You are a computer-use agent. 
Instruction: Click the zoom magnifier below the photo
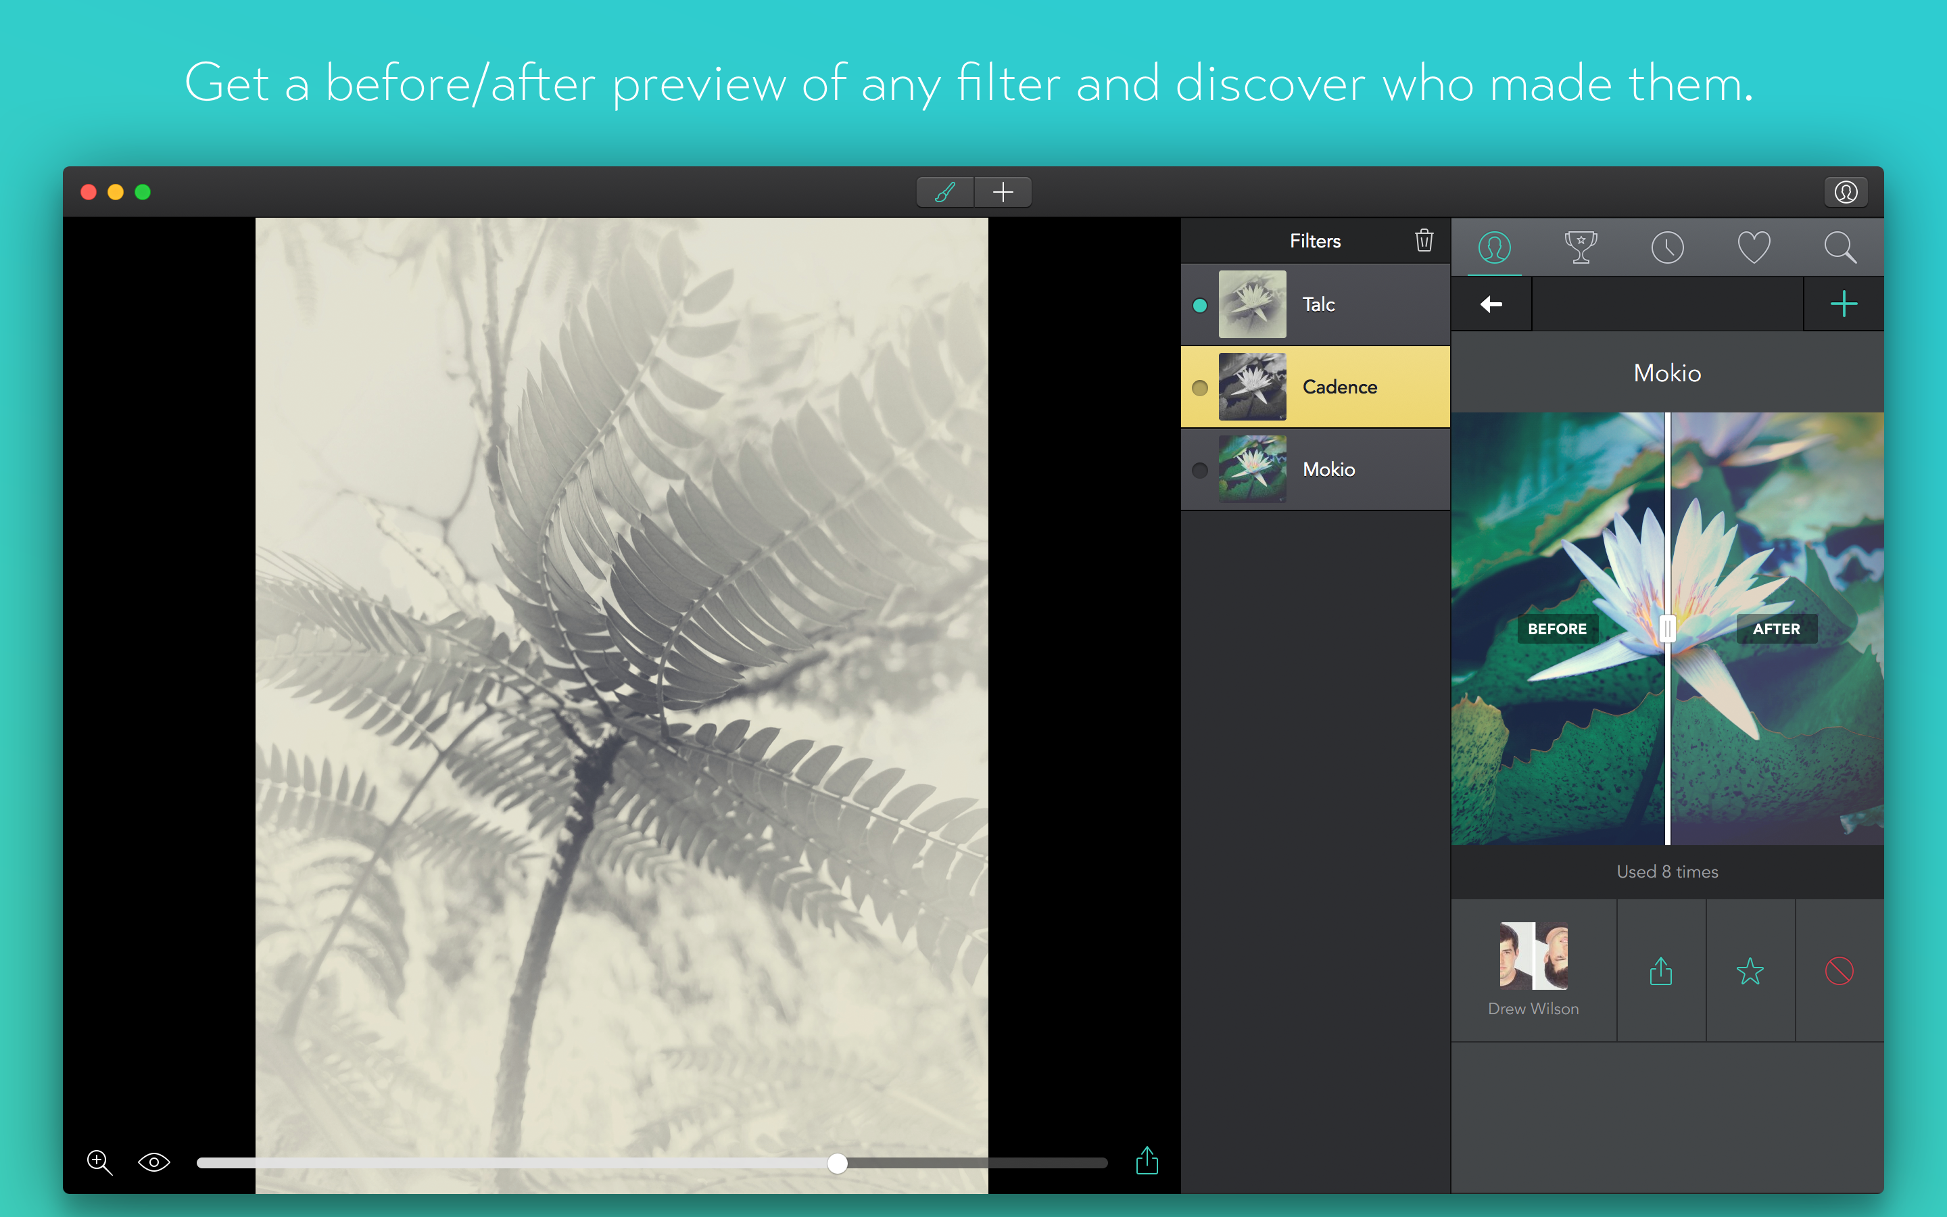(99, 1162)
